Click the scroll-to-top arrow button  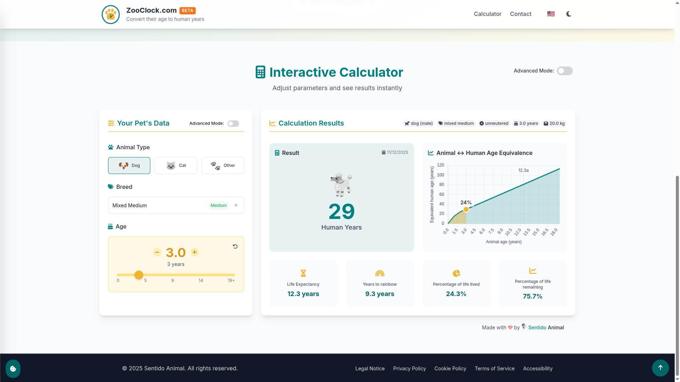click(x=660, y=368)
